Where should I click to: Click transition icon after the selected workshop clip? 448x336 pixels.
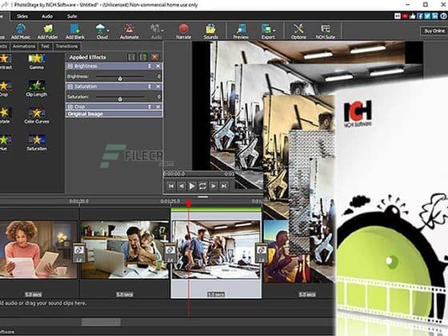click(x=261, y=253)
